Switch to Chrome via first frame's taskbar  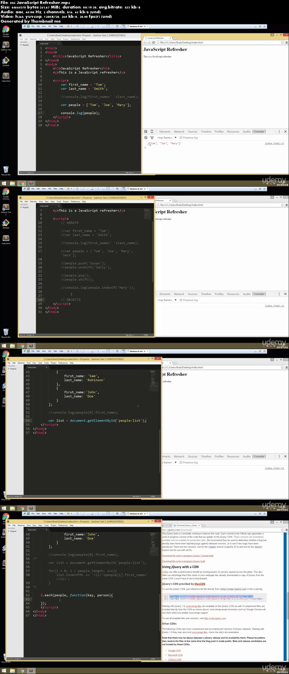coord(22,183)
